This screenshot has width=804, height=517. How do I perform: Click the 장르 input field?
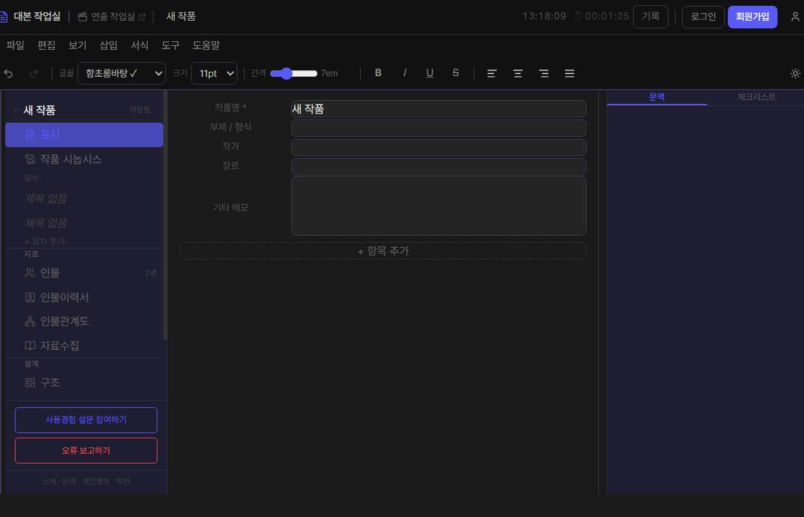point(439,167)
